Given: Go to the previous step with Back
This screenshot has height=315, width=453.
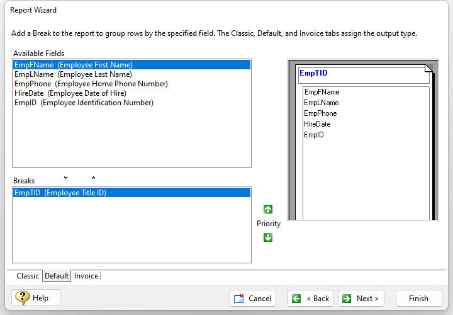Looking at the screenshot, I should pyautogui.click(x=311, y=298).
